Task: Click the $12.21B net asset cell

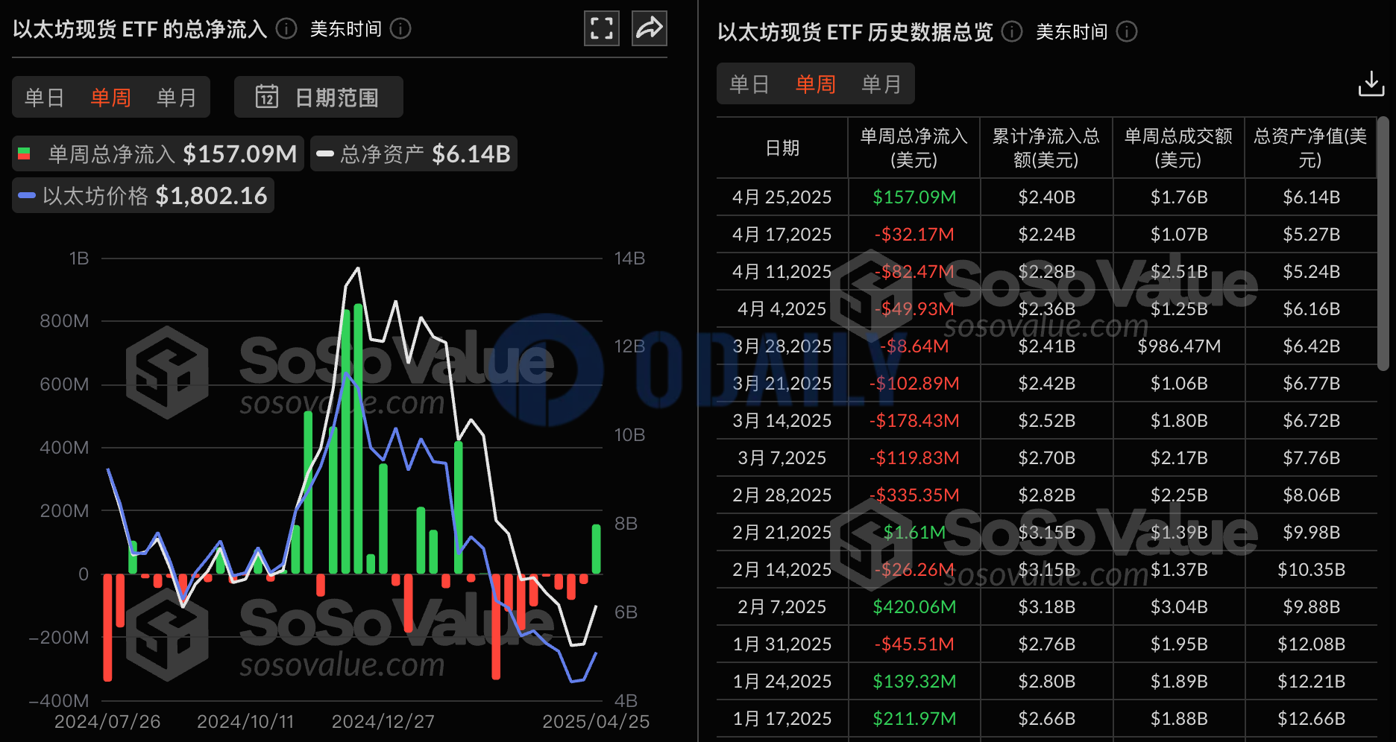Action: click(x=1312, y=682)
